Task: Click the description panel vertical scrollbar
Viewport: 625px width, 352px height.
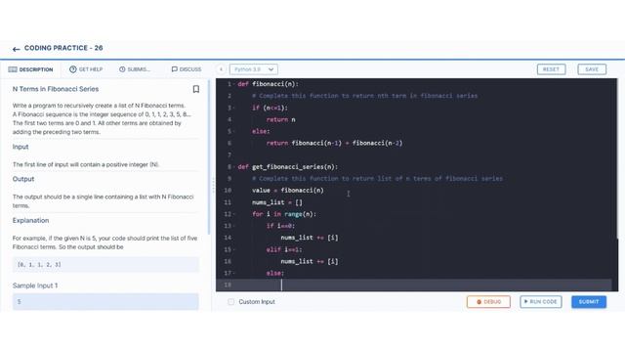Action: pos(209,157)
